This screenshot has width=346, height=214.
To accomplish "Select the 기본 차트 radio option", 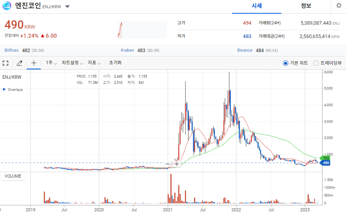I will point(286,63).
